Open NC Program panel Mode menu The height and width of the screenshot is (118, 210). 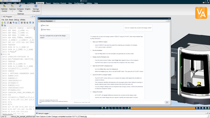coord(11,20)
